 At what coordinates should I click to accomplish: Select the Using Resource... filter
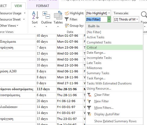point(114,89)
